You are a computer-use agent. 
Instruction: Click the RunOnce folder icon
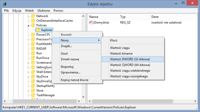pos(33,58)
